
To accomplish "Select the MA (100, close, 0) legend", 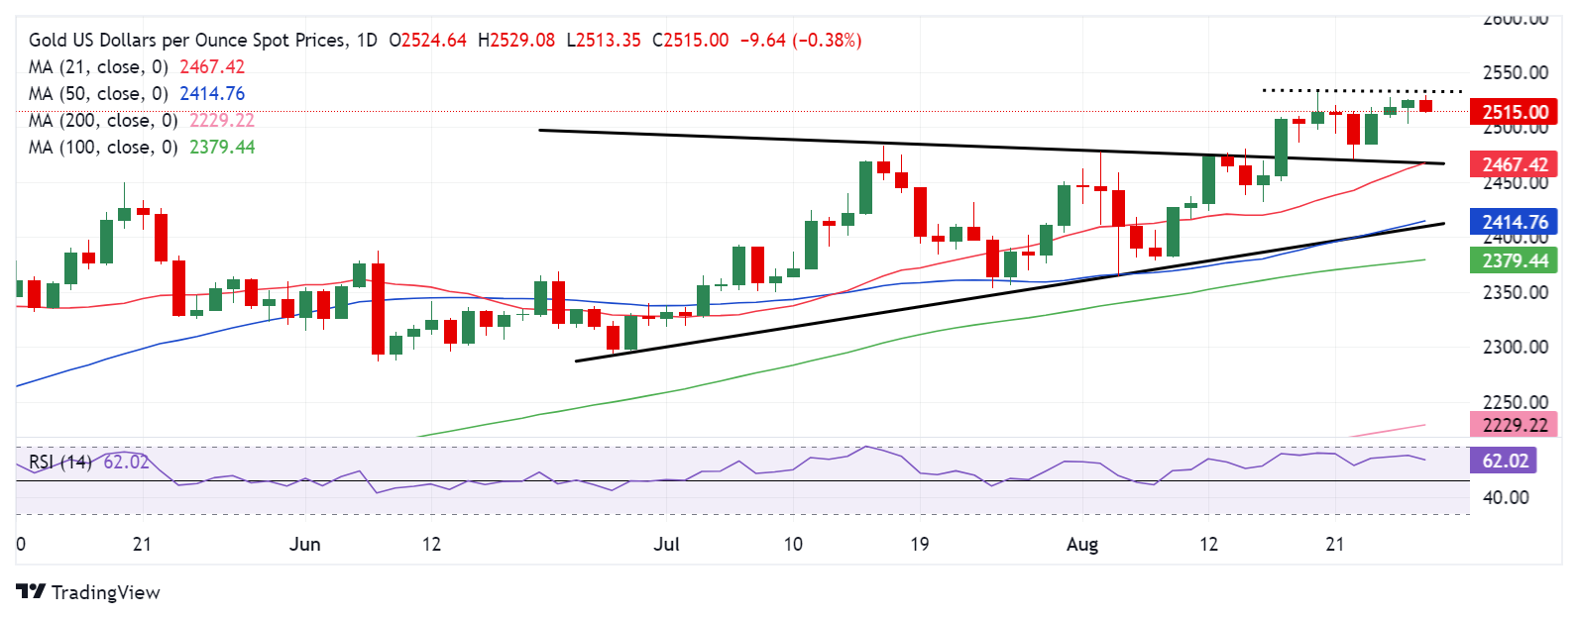I will pos(103,148).
